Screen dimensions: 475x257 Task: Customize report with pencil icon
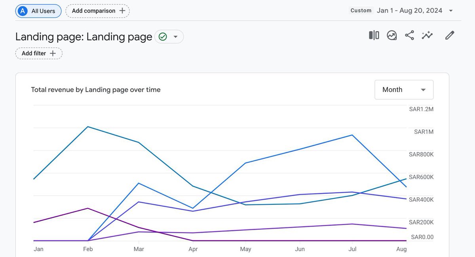449,35
